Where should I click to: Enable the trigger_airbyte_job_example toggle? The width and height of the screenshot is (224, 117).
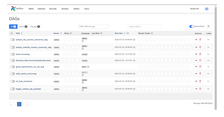coord(13,89)
